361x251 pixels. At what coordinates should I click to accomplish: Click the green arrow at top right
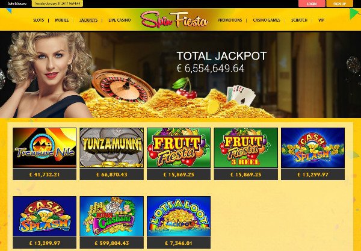pyautogui.click(x=354, y=14)
